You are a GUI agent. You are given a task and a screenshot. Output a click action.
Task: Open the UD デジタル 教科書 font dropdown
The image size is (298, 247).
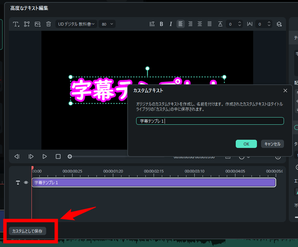(x=76, y=24)
